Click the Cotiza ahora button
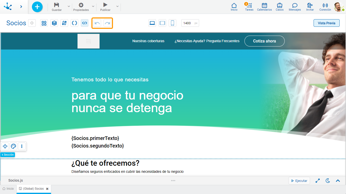The width and height of the screenshot is (346, 194). click(264, 41)
